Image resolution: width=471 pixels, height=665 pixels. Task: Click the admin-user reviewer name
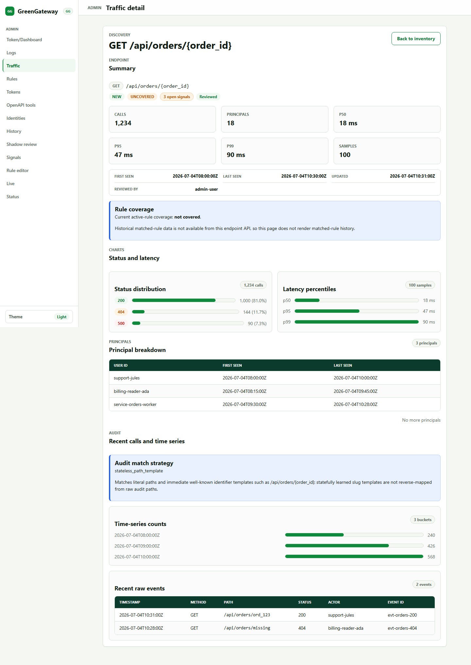206,189
